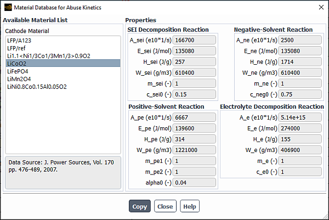Click the c_neg0 field showing 0.75

[x=300, y=94]
